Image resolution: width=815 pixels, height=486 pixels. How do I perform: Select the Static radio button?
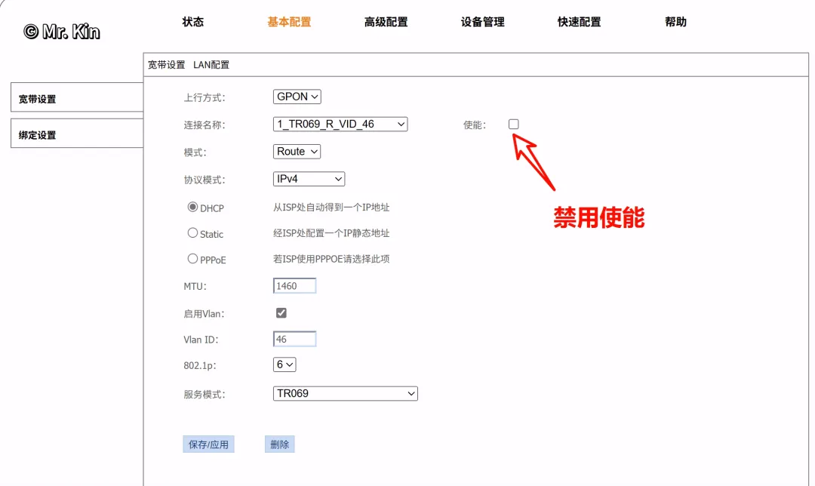(193, 232)
